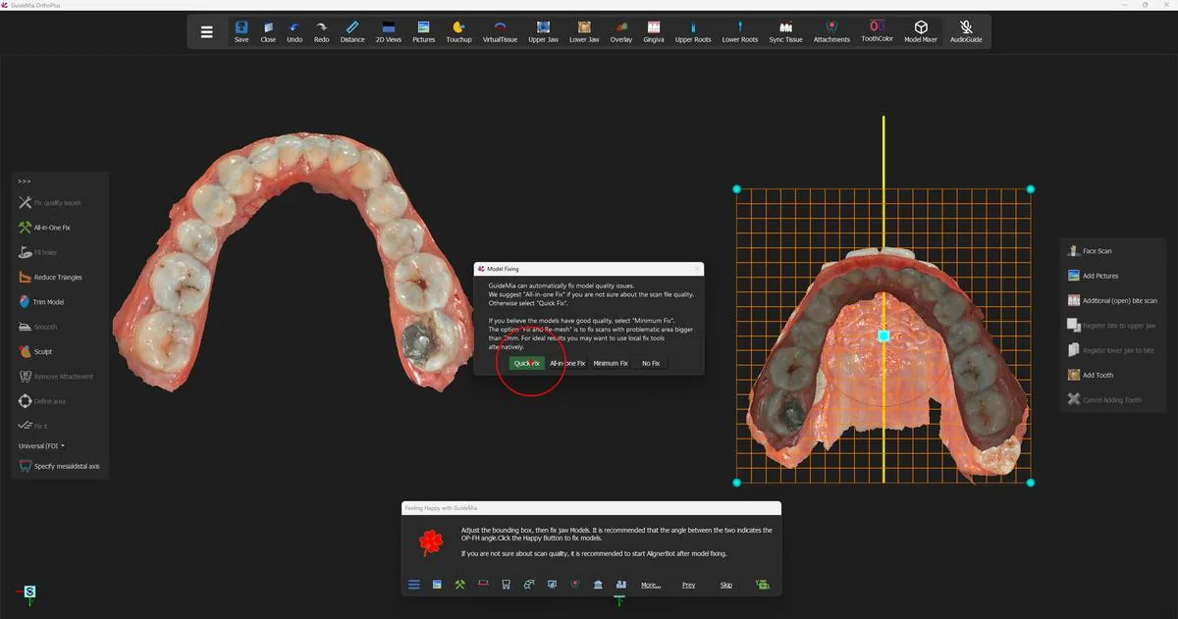Image resolution: width=1178 pixels, height=619 pixels.
Task: Choose the No Fix option
Action: click(x=651, y=363)
